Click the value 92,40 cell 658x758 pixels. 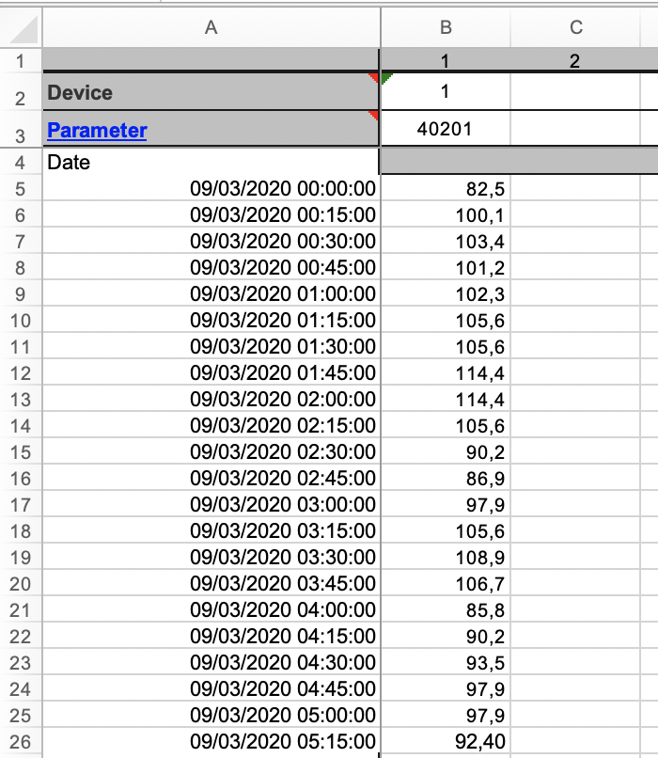[445, 742]
